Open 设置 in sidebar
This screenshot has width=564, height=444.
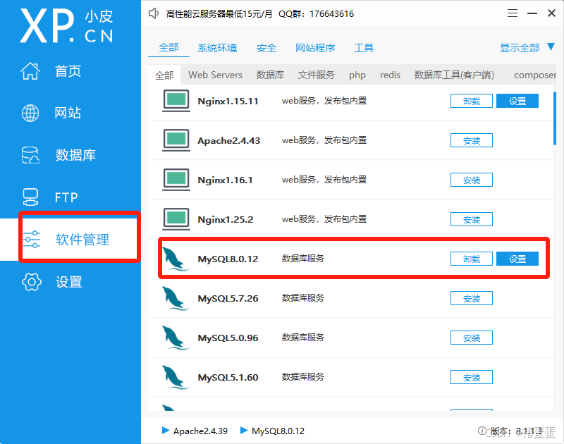point(68,282)
